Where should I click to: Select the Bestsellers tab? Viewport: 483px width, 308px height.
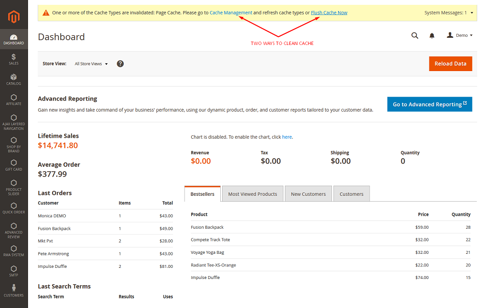[202, 194]
